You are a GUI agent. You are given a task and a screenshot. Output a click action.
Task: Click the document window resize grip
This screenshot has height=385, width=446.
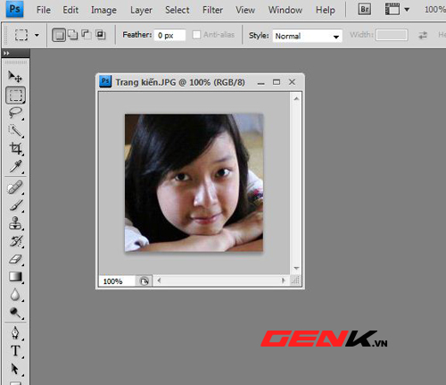coord(296,280)
